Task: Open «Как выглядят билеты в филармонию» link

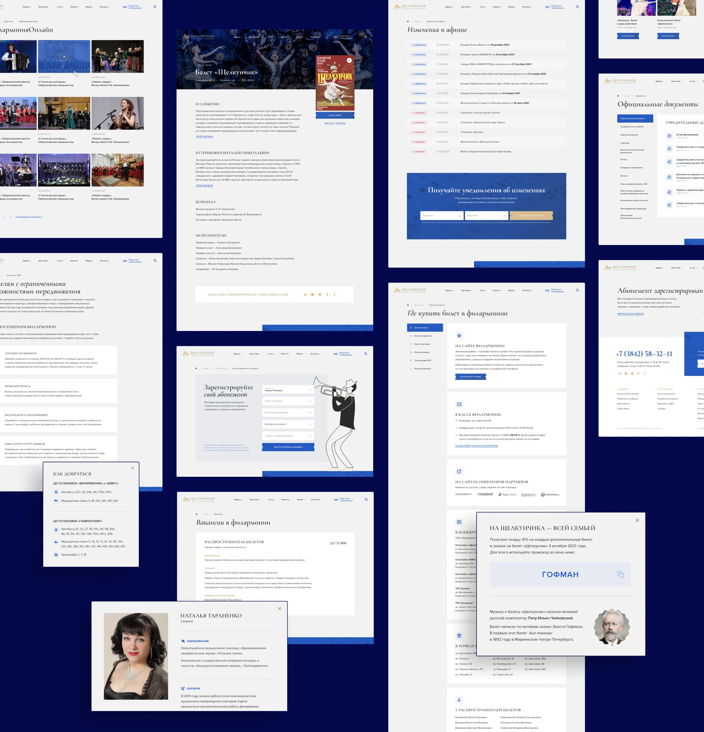Action: 476,446
